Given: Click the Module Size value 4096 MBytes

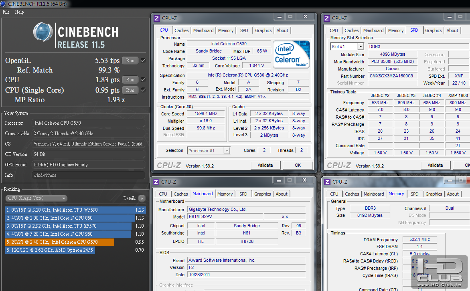Looking at the screenshot, I should pos(392,54).
